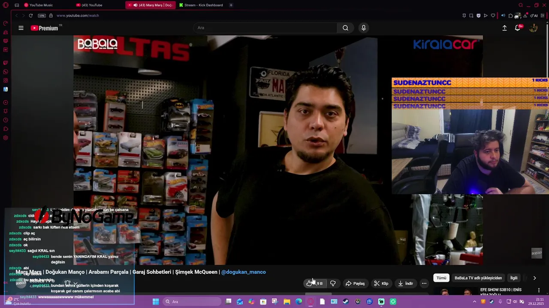Image resolution: width=549 pixels, height=308 pixels.
Task: Start voice search with microphone icon
Action: 364,28
